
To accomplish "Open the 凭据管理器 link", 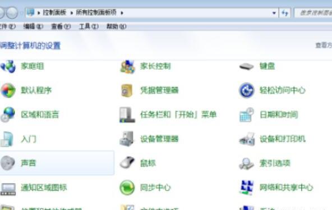I will point(159,90).
